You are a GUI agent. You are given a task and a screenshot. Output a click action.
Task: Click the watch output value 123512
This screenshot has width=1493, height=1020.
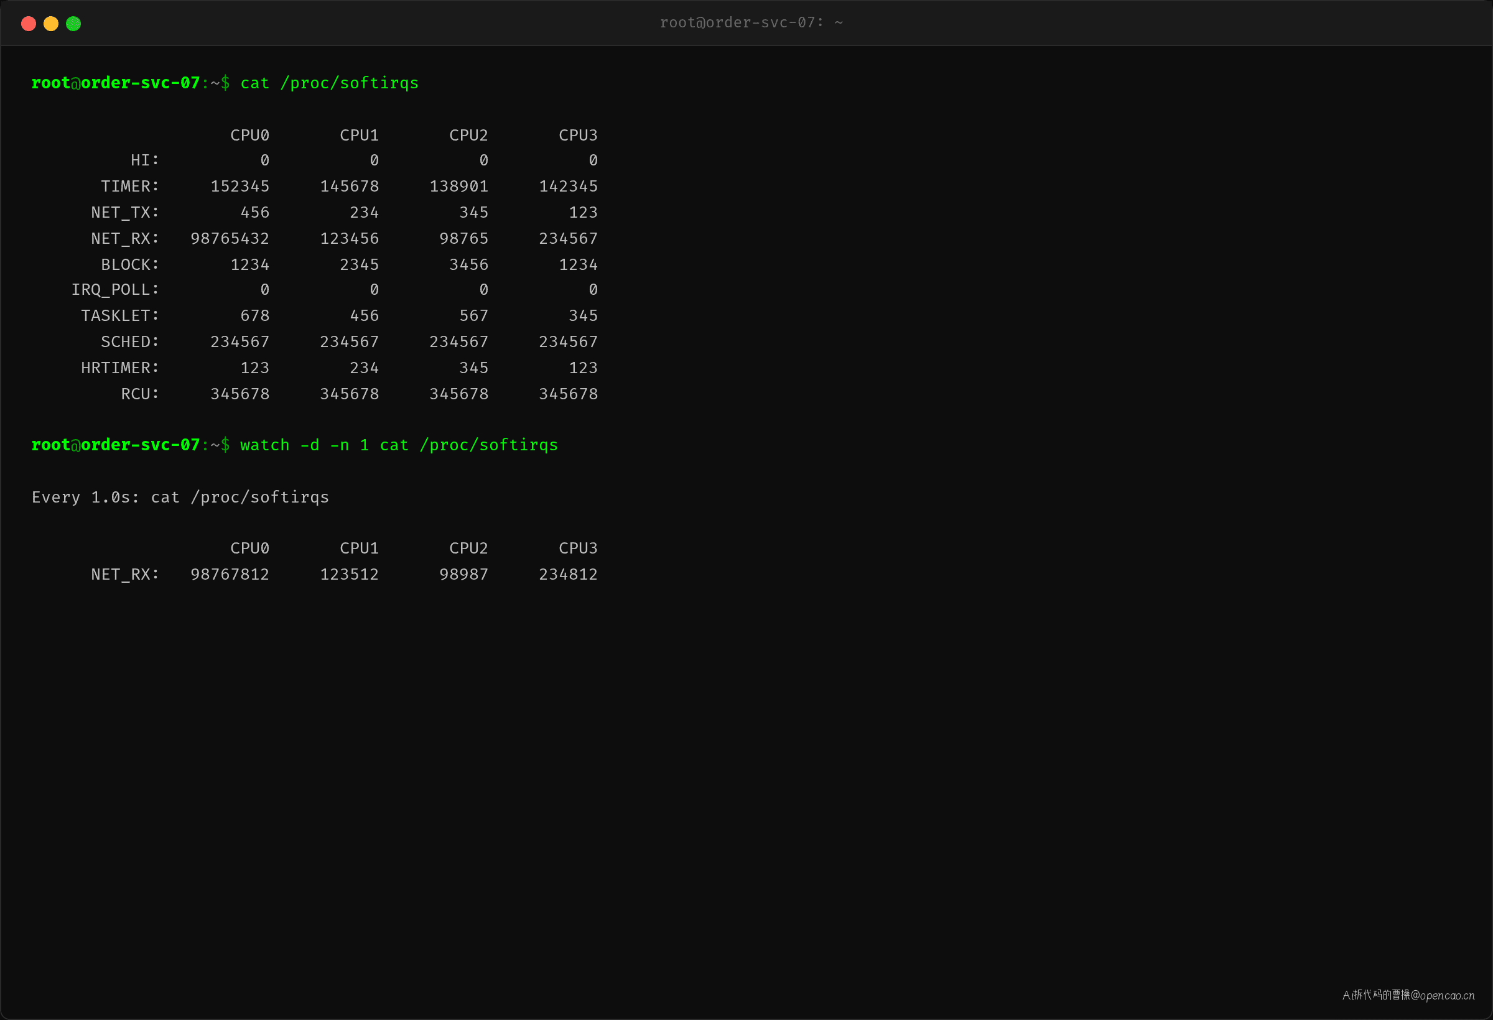coord(350,575)
